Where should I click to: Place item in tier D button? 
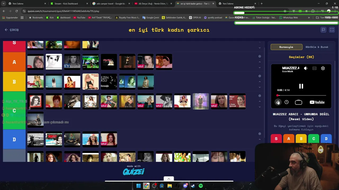pyautogui.click(x=326, y=139)
